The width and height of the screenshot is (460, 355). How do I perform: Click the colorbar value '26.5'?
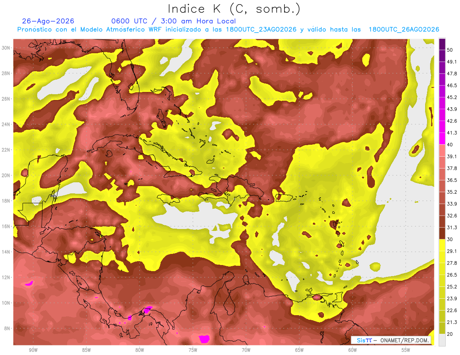(452, 275)
